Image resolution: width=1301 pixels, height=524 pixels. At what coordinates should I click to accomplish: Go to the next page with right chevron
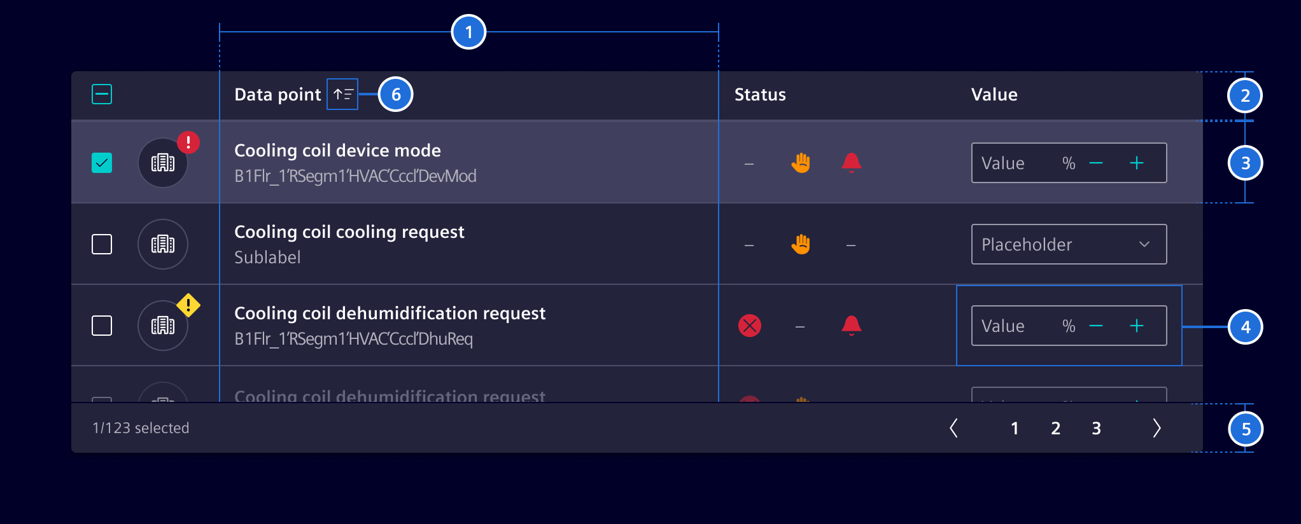(1157, 428)
